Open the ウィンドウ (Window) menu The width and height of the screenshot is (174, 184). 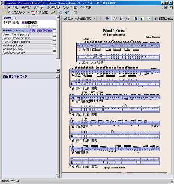click(x=70, y=7)
